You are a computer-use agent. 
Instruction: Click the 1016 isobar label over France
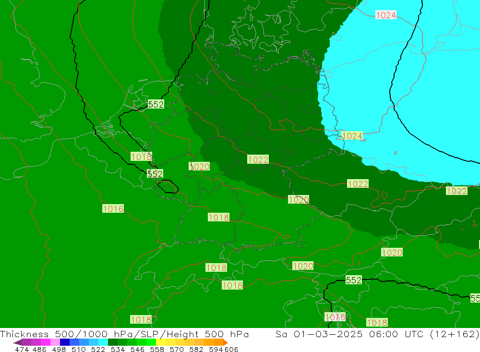113,208
